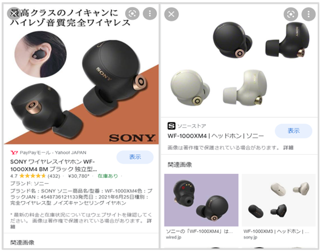Close the left image preview panel
Image resolution: width=321 pixels, height=251 pixels.
click(x=14, y=13)
